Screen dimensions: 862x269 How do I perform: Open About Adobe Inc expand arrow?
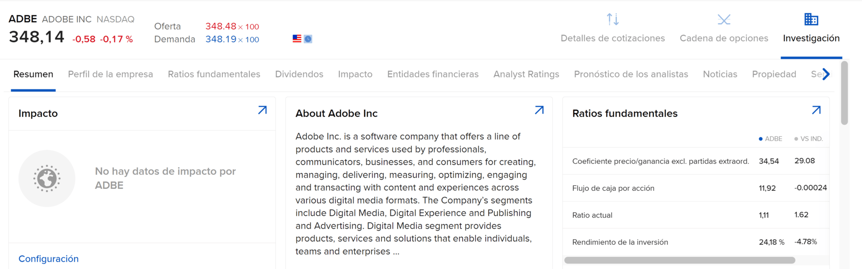(x=539, y=110)
